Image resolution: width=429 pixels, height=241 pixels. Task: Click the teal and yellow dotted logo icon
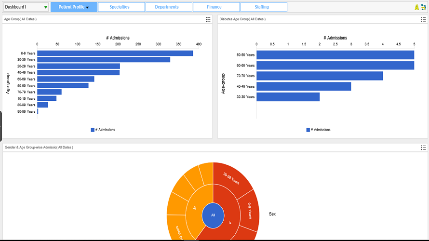pos(424,7)
